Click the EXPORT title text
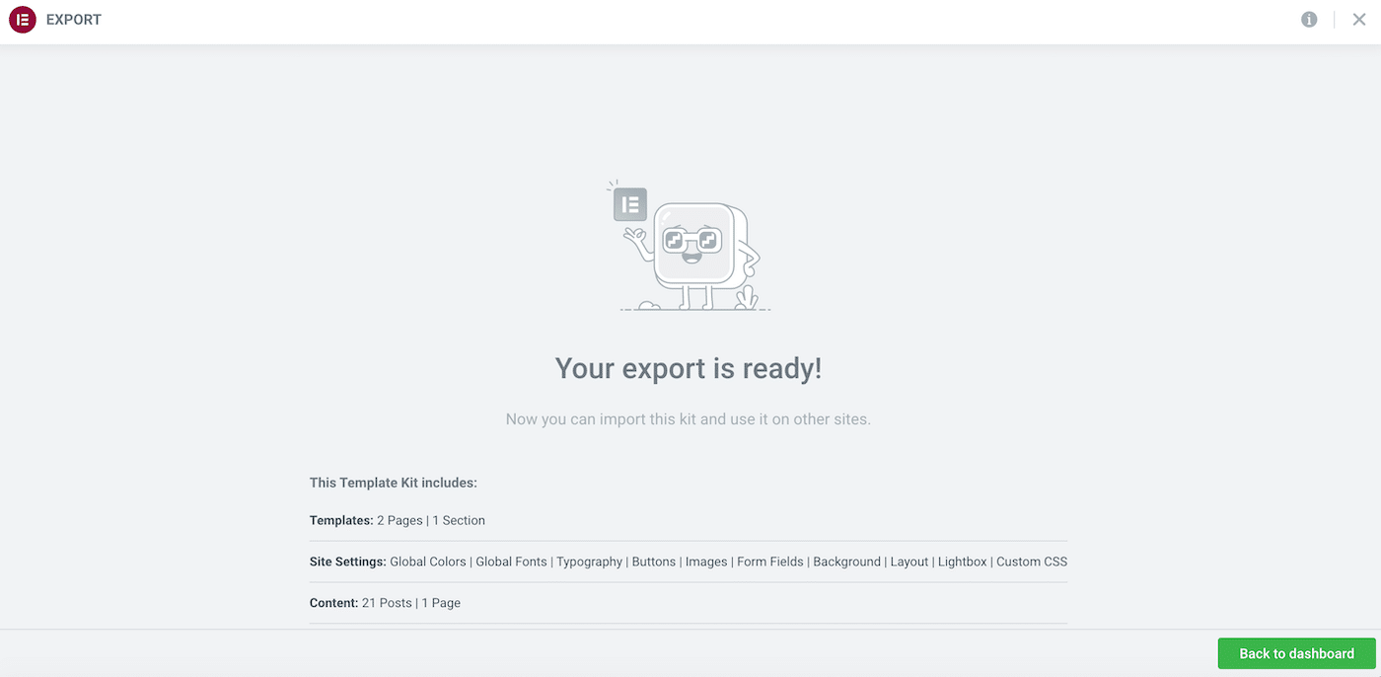Screen dimensions: 1381x677 (74, 20)
